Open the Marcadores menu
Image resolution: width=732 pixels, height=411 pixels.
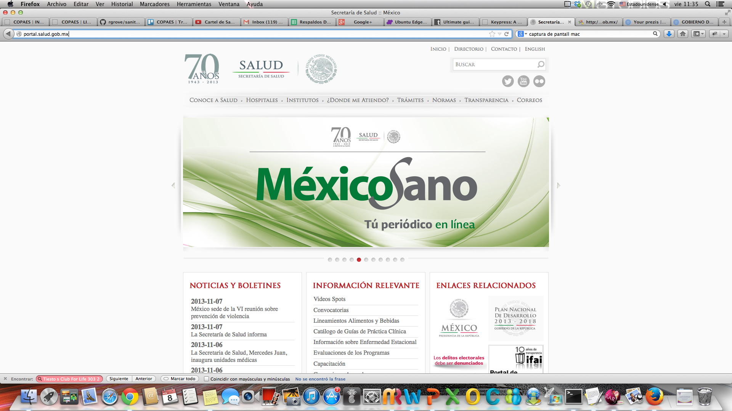tap(154, 4)
